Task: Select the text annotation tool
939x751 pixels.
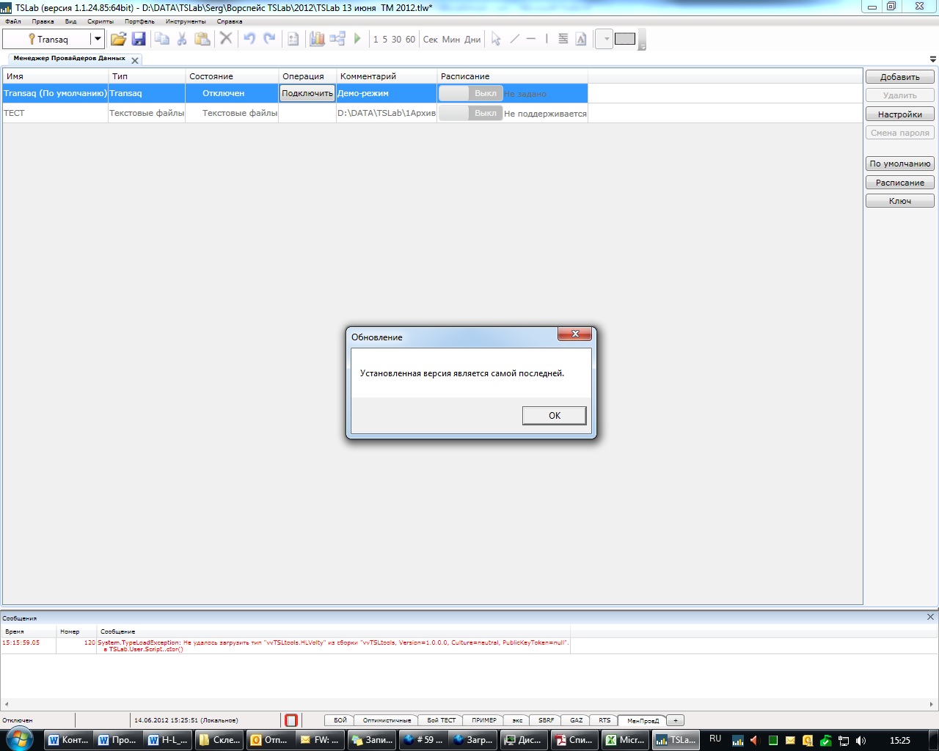Action: coord(581,39)
